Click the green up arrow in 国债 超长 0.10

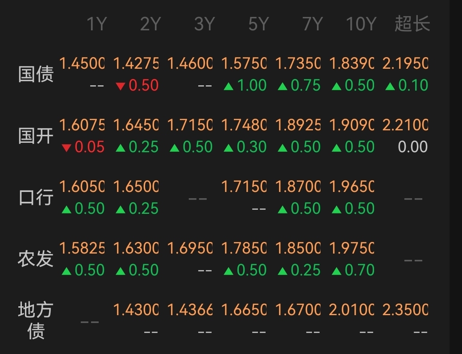tap(390, 86)
